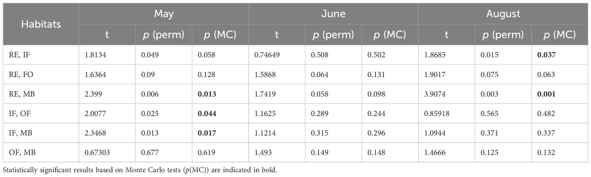Click the p (MC) header under May

[x=220, y=35]
